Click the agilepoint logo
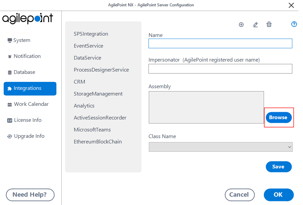The width and height of the screenshot is (303, 205). [x=28, y=19]
